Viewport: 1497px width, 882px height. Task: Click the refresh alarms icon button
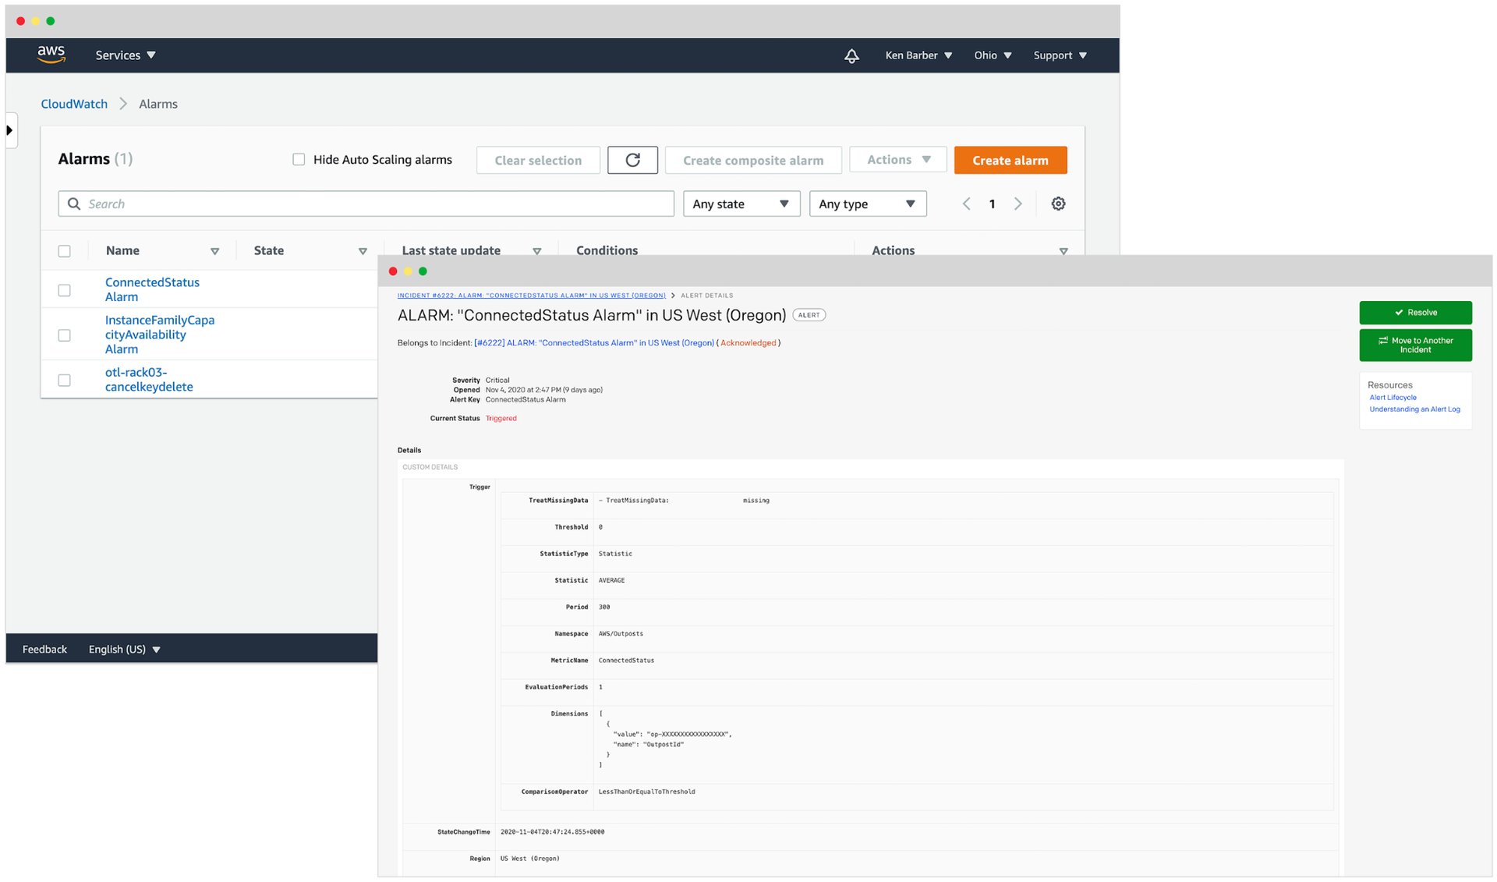pyautogui.click(x=632, y=160)
